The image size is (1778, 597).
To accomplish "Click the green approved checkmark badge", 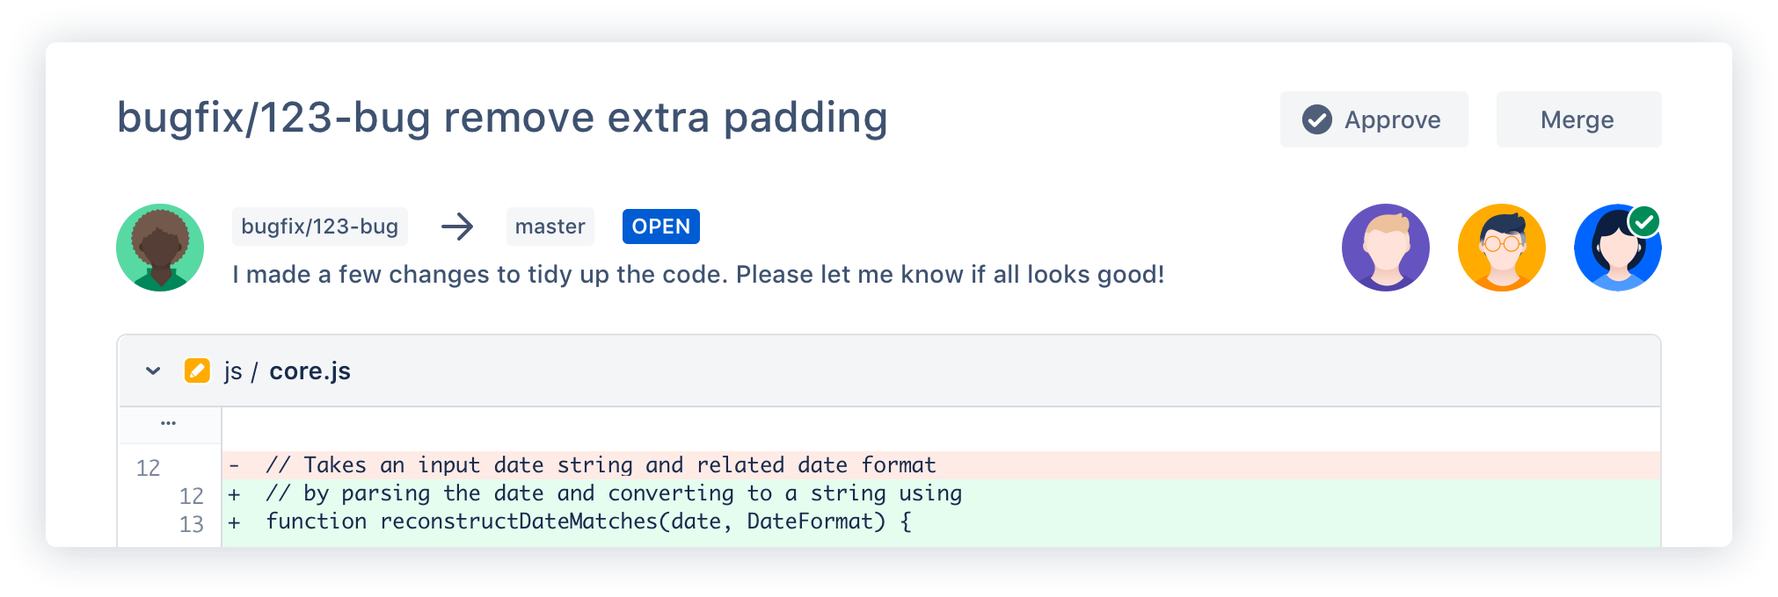I will point(1644,221).
